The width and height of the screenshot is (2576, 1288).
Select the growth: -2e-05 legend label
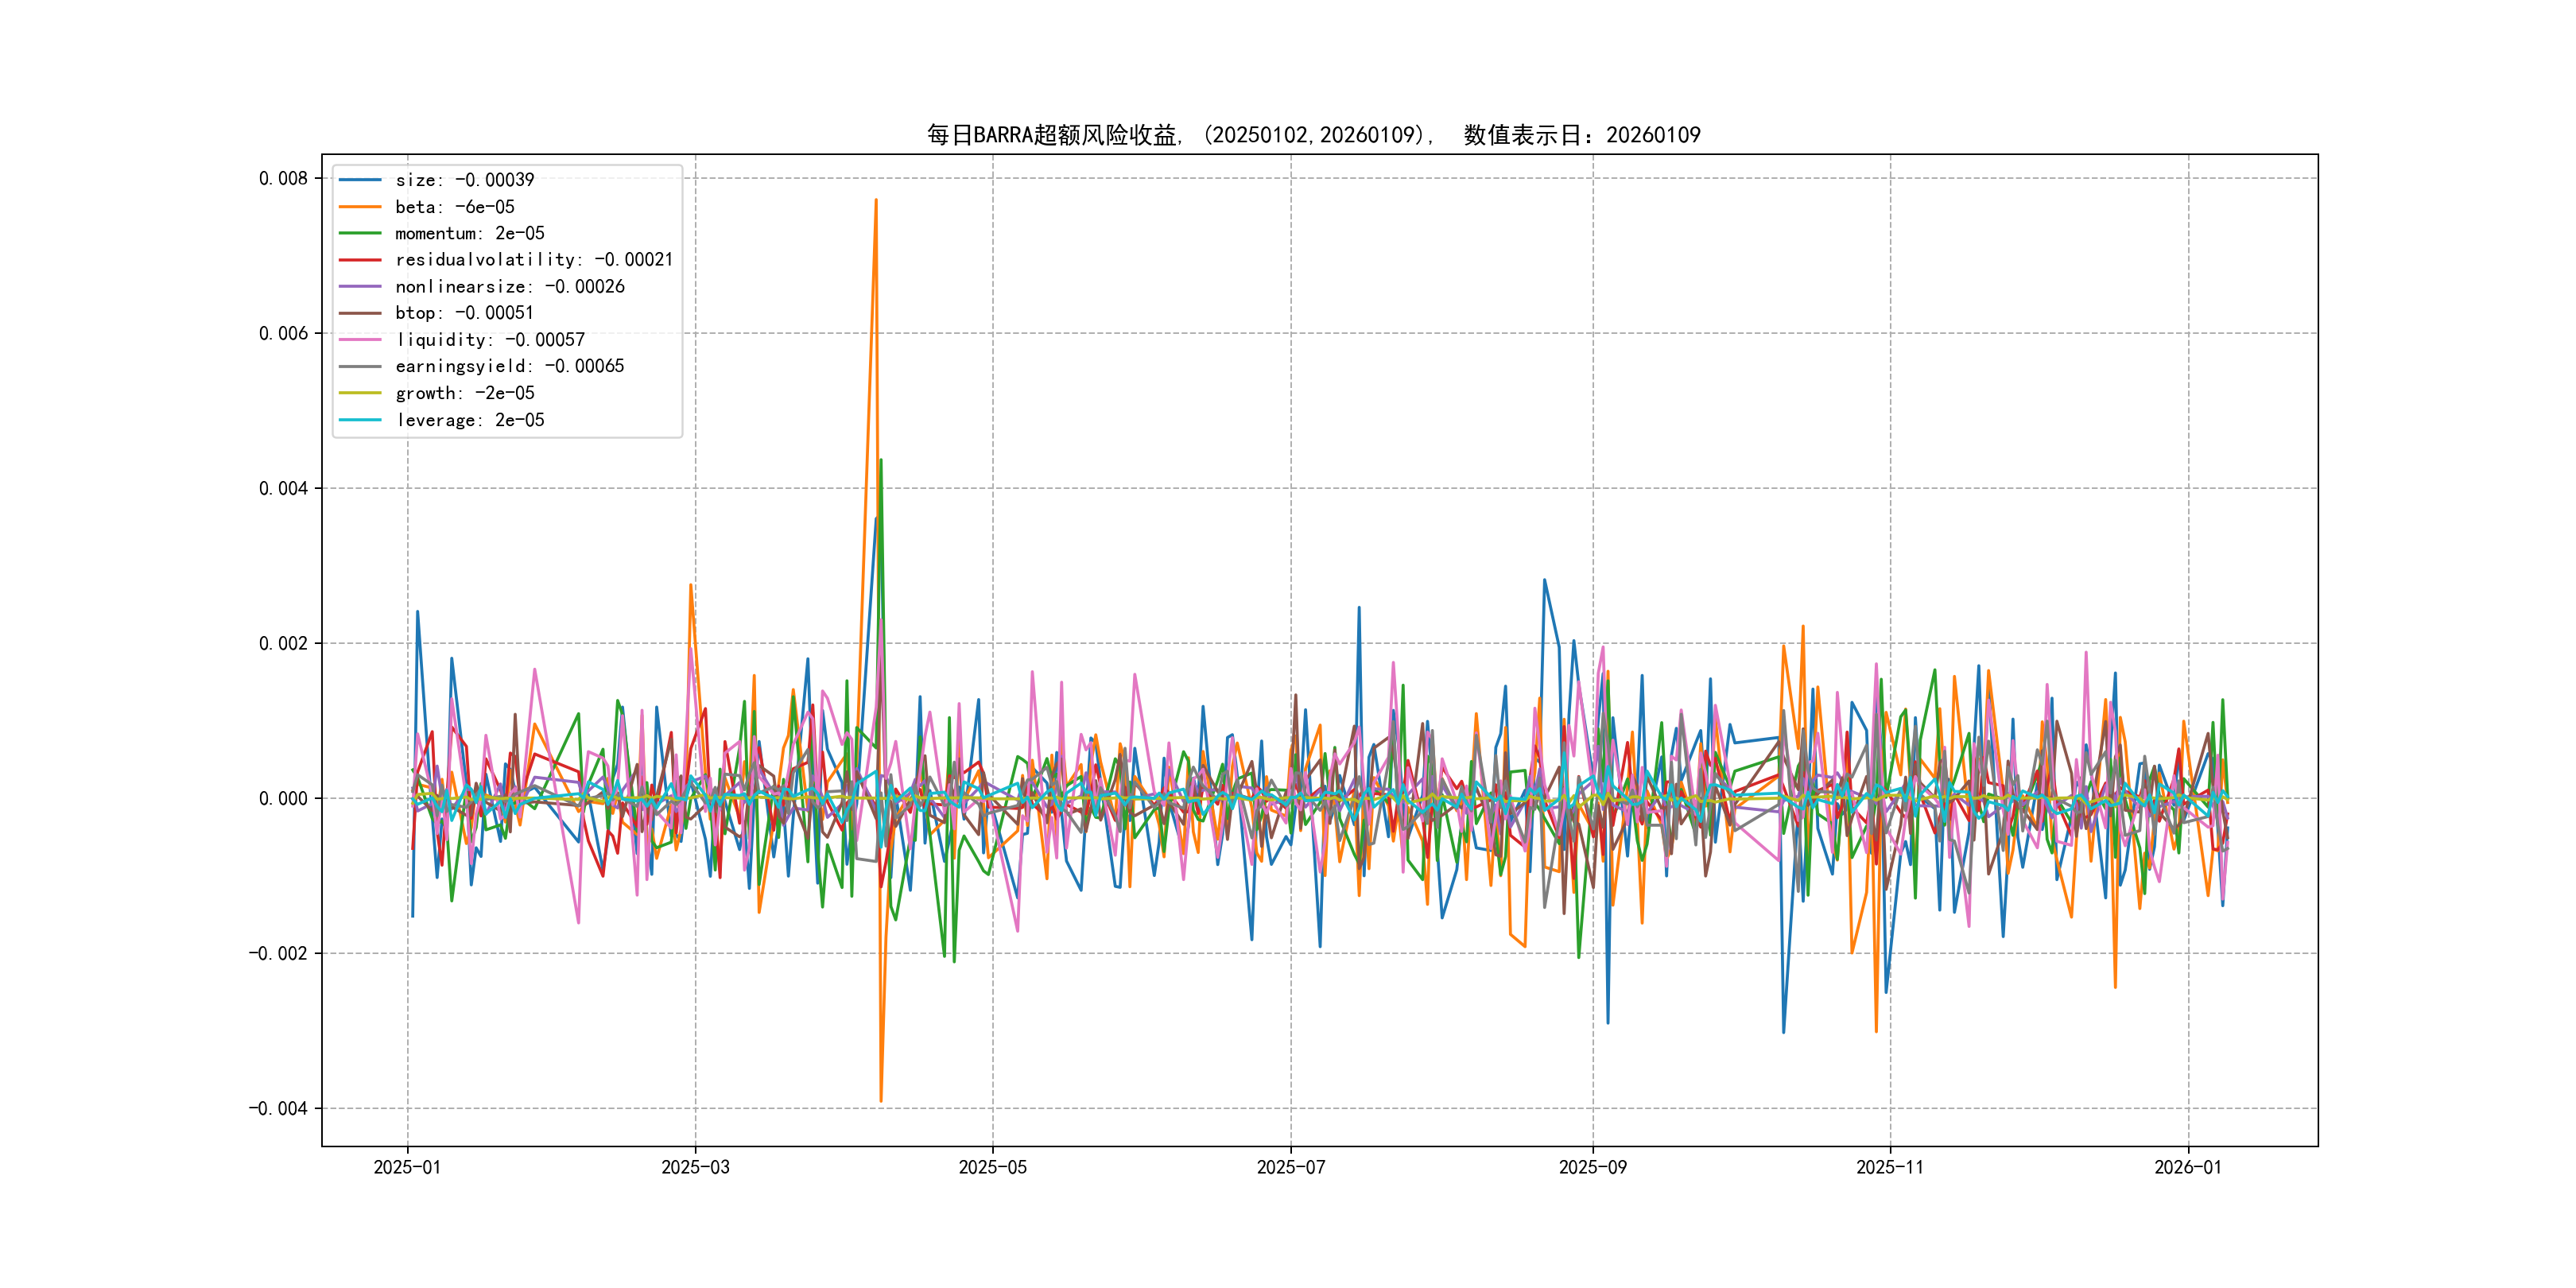tap(465, 393)
